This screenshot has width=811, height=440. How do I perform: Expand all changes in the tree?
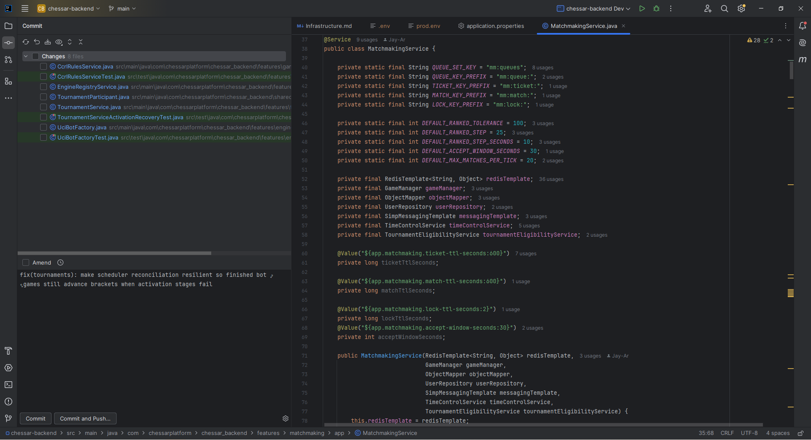[x=70, y=42]
